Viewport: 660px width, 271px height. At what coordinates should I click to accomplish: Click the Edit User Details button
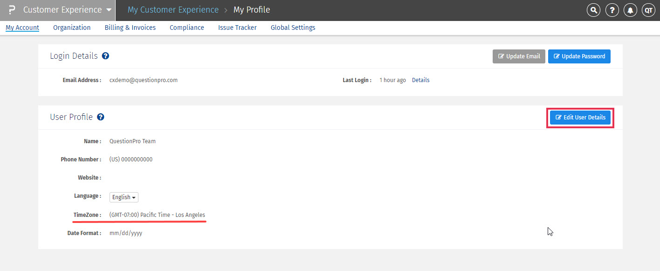point(580,118)
